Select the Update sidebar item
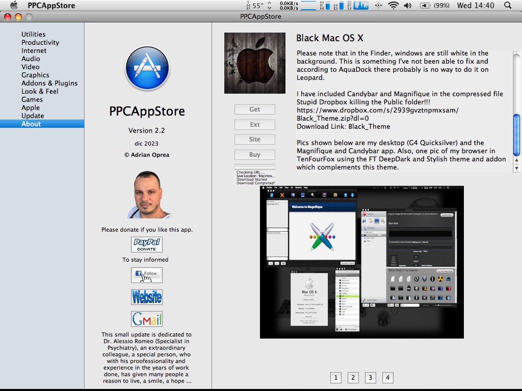Image resolution: width=522 pixels, height=391 pixels. coord(33,116)
